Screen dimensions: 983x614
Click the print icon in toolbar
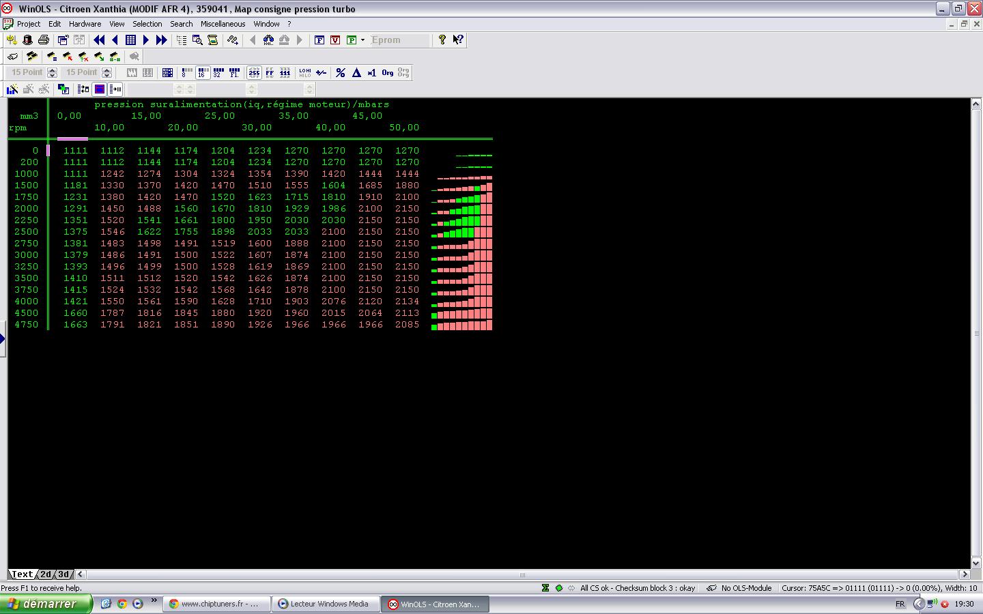pyautogui.click(x=44, y=40)
